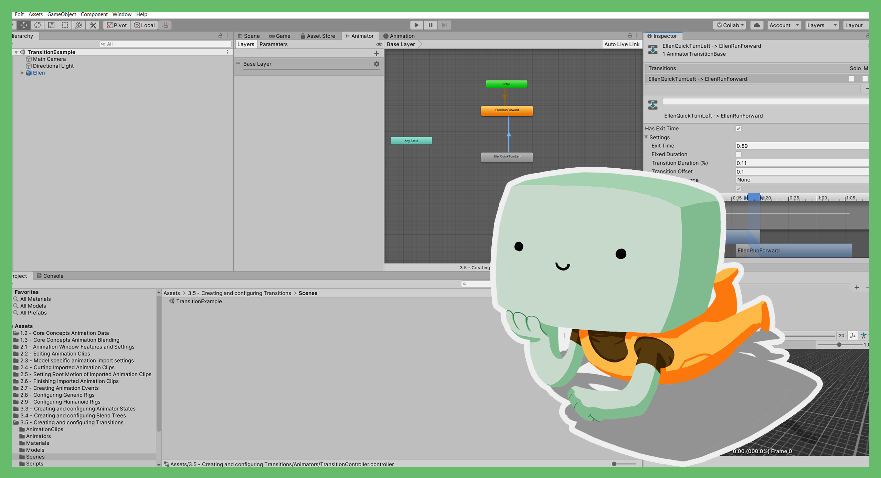Image resolution: width=881 pixels, height=478 pixels.
Task: Adjust the project thumbnail size slider
Action: [615, 464]
